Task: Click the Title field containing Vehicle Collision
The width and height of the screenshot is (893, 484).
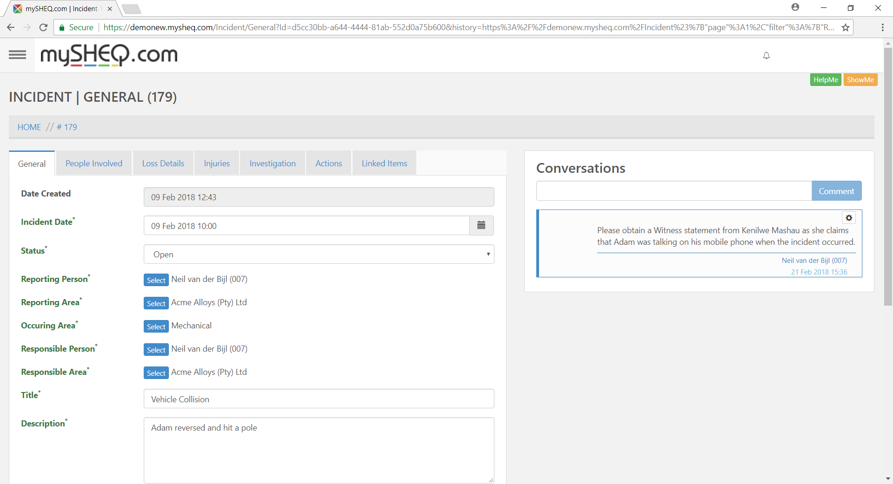Action: click(319, 399)
